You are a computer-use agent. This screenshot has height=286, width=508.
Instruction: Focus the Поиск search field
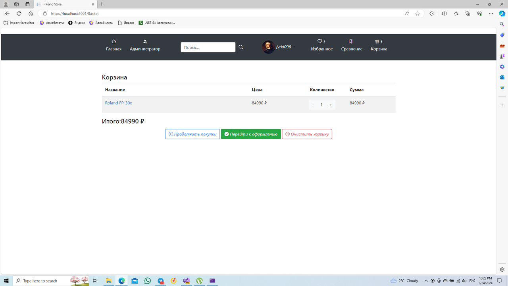pos(208,47)
